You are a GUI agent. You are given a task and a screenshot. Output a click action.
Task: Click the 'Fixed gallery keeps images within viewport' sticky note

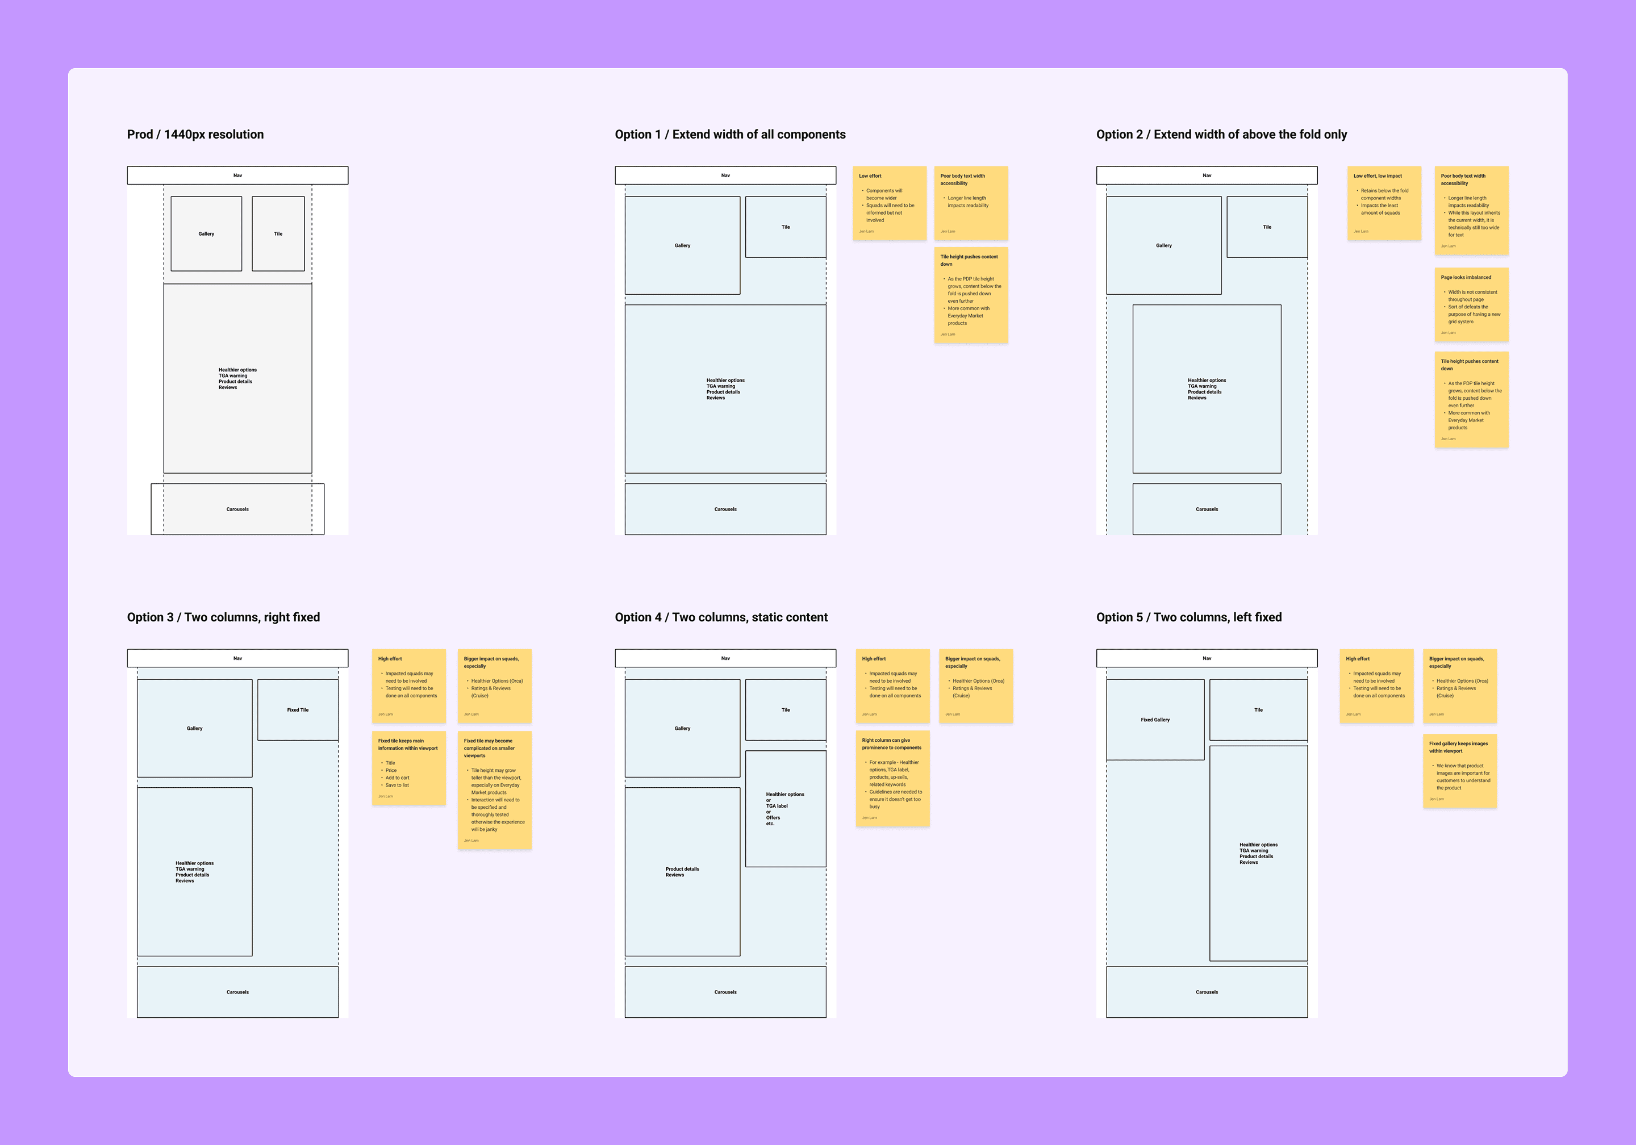[x=1460, y=771]
